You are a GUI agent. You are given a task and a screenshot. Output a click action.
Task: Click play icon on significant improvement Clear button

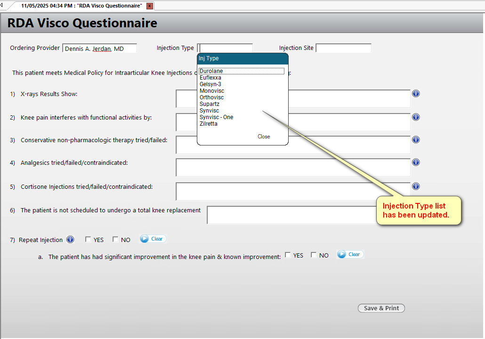click(x=341, y=254)
